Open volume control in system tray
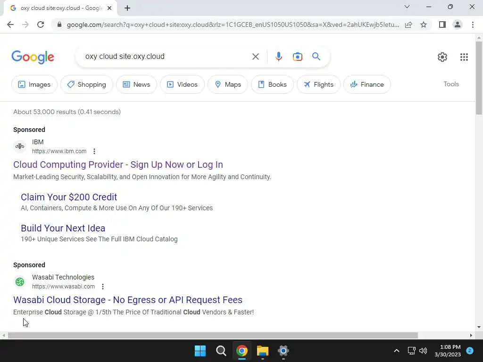 click(x=423, y=351)
